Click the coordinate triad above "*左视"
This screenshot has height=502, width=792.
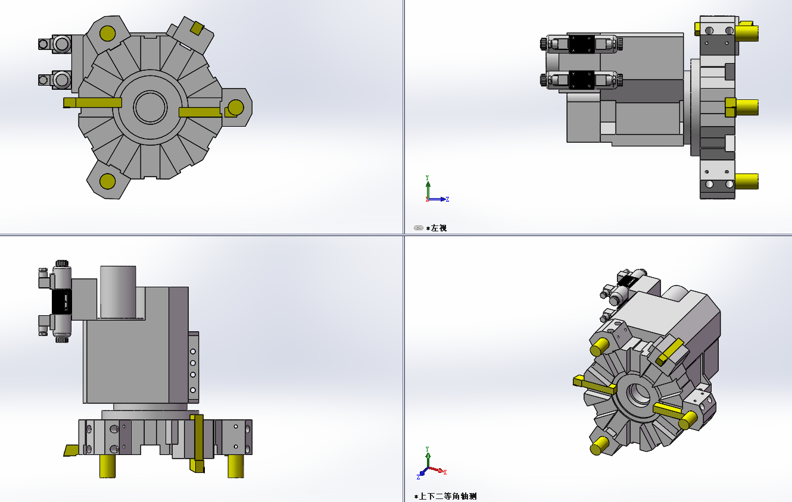click(x=436, y=190)
